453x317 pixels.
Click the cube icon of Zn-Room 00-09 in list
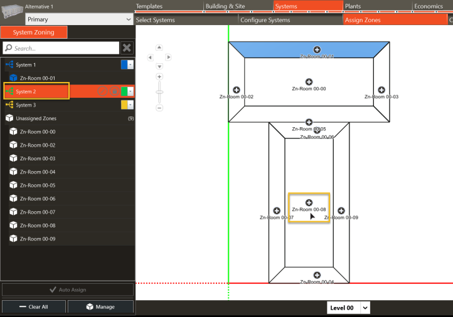pos(13,239)
